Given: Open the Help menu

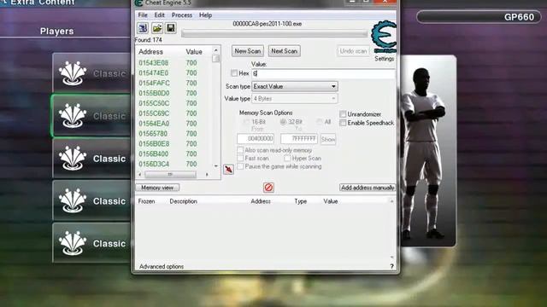Looking at the screenshot, I should 205,15.
